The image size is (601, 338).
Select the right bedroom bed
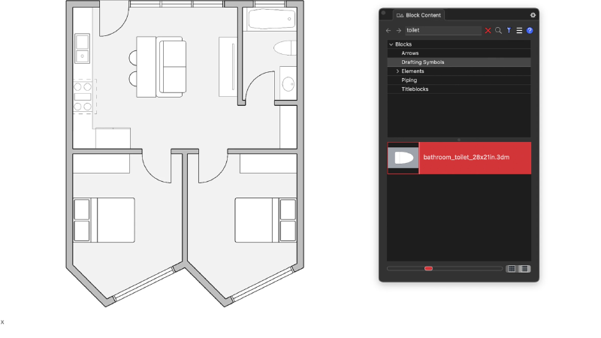pos(266,220)
